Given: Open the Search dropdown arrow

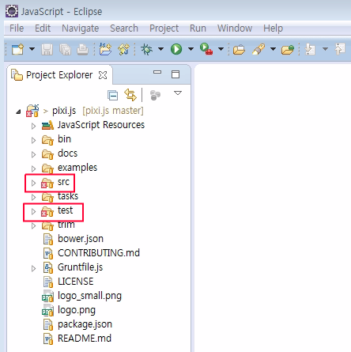Looking at the screenshot, I should tap(273, 49).
